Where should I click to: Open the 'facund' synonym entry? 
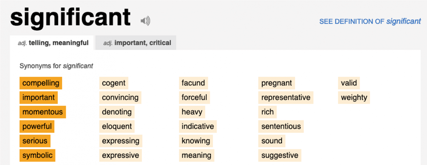[x=193, y=83]
